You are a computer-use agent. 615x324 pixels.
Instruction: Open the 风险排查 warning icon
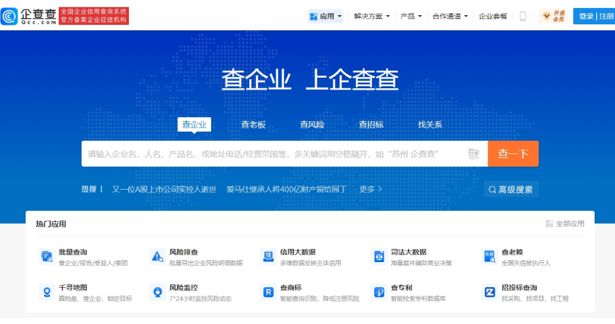tap(158, 257)
